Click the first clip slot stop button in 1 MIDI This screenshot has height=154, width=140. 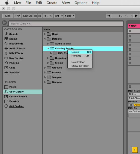(x=130, y=31)
